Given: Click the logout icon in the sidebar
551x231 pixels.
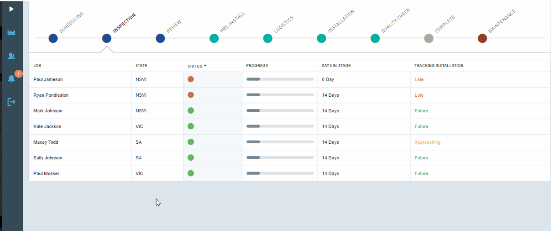Looking at the screenshot, I should click(12, 102).
